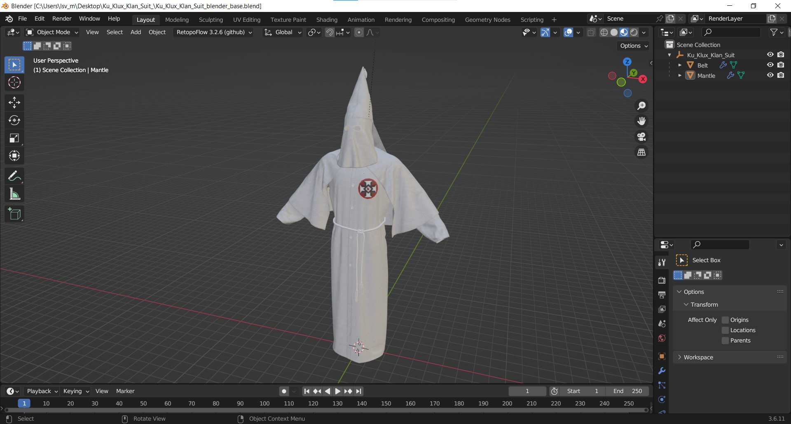
Task: Toggle proportional editing in the header
Action: tap(359, 33)
